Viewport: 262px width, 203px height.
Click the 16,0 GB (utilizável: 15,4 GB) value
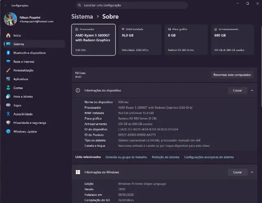coord(136,113)
